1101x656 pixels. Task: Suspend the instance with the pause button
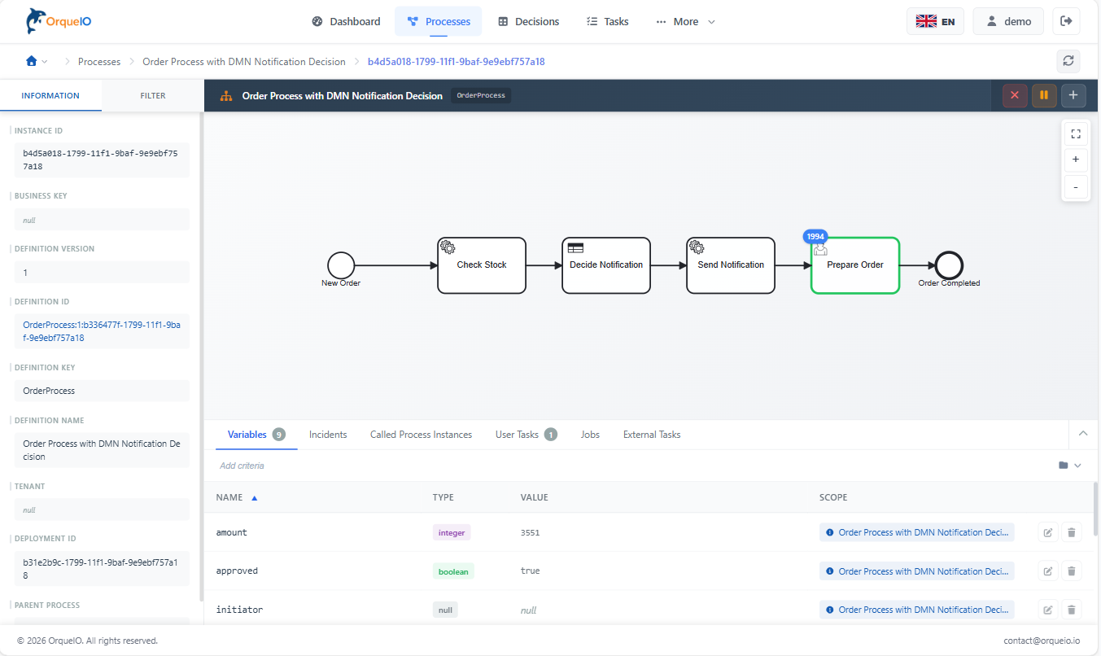(1043, 95)
